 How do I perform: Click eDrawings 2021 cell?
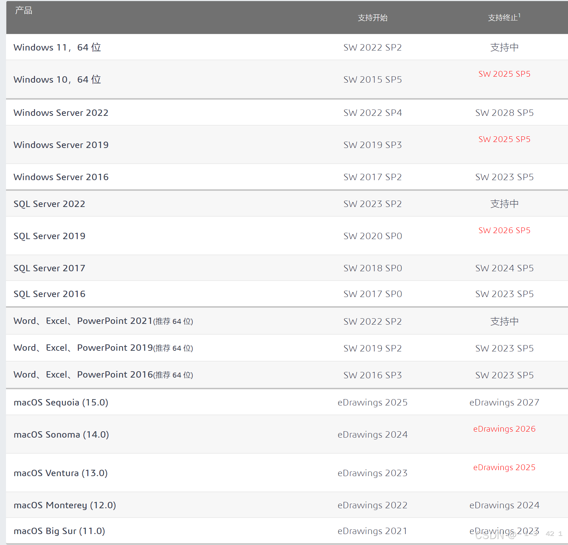click(x=373, y=531)
